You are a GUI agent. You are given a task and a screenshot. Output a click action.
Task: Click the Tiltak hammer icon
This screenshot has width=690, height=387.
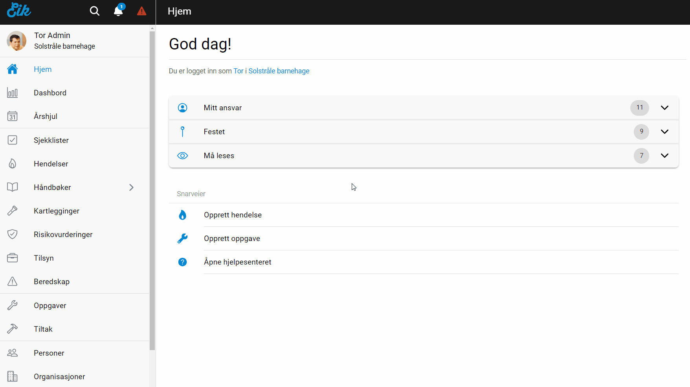[13, 329]
